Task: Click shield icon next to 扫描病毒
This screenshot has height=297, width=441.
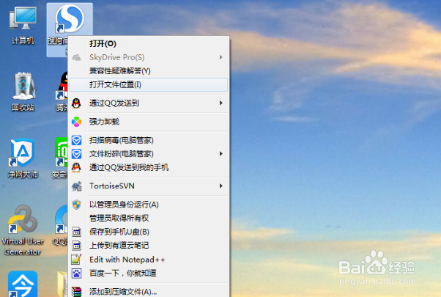Action: pyautogui.click(x=76, y=140)
